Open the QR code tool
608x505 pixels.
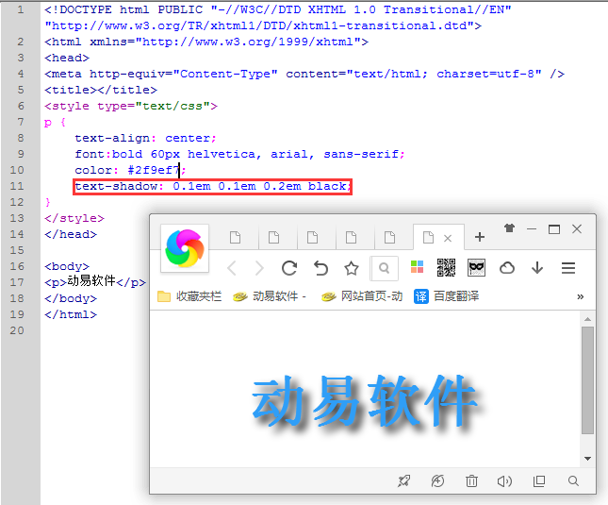click(x=446, y=268)
